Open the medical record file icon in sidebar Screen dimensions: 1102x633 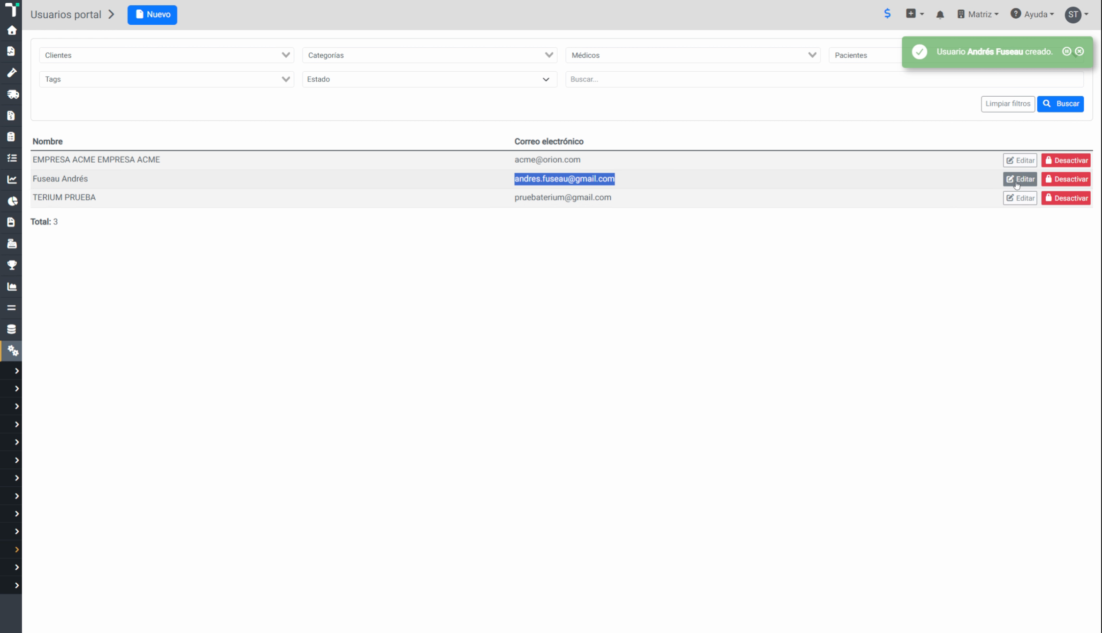click(x=11, y=51)
